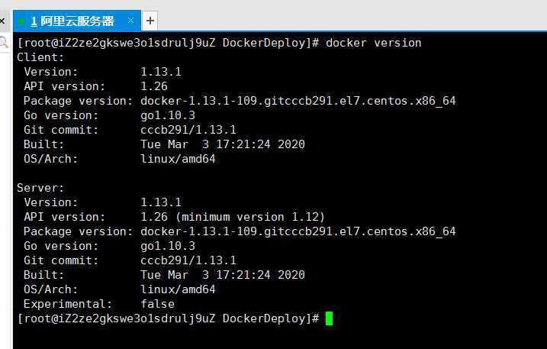Click the magnifier search icon in left panel
The width and height of the screenshot is (547, 349).
point(4,43)
